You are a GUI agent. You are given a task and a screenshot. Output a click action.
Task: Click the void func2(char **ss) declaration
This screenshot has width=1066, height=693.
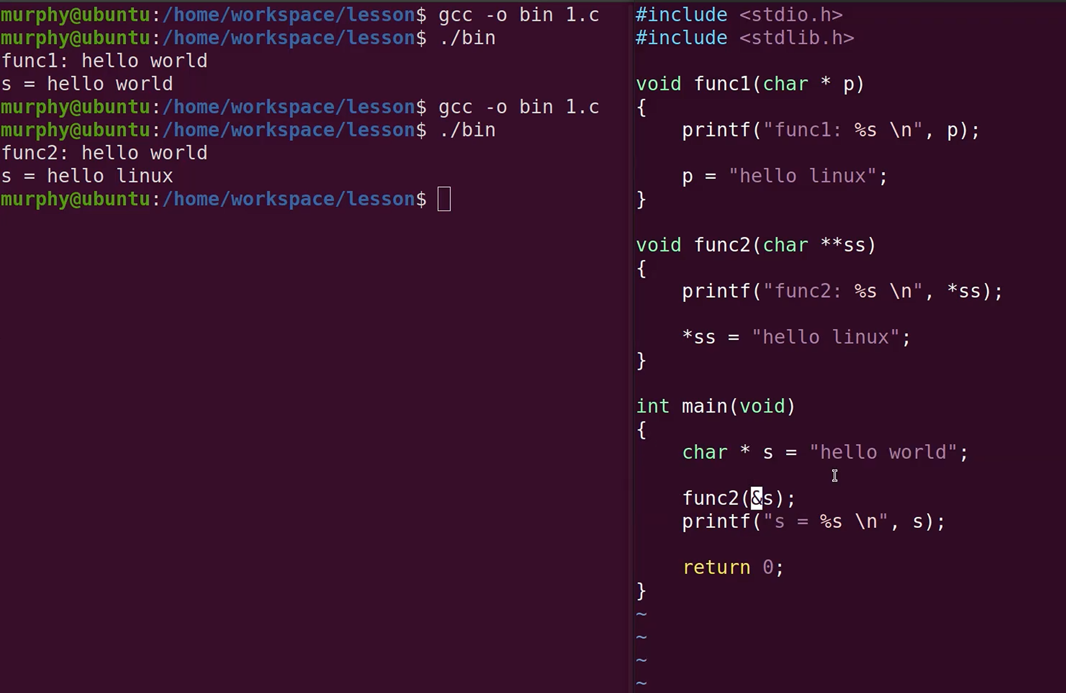pos(755,245)
